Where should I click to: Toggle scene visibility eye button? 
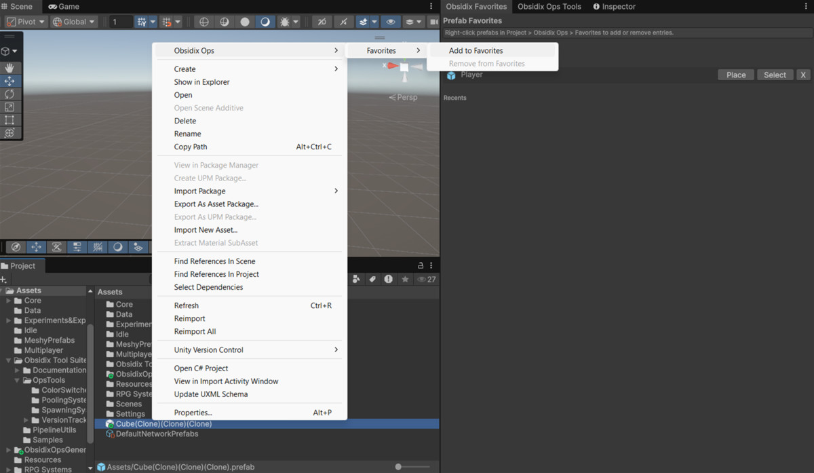pyautogui.click(x=390, y=22)
